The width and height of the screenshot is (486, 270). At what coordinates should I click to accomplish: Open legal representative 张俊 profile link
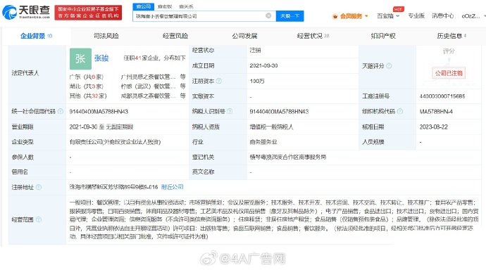tap(101, 58)
